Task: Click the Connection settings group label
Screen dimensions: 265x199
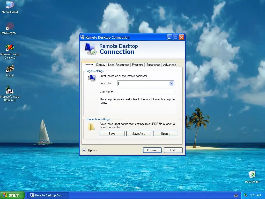Action: [98, 119]
